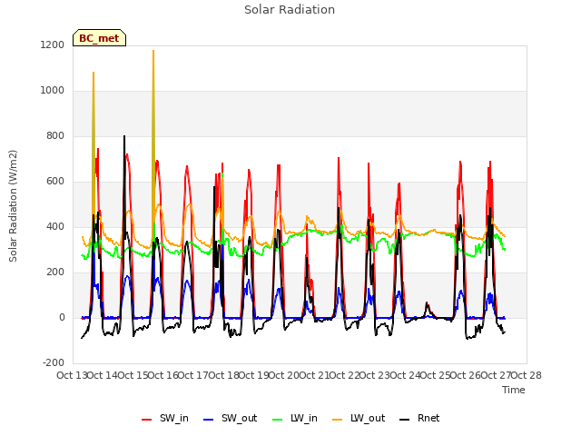Click the Oct 25 x-axis date label
This screenshot has width=581, height=436.
[436, 375]
